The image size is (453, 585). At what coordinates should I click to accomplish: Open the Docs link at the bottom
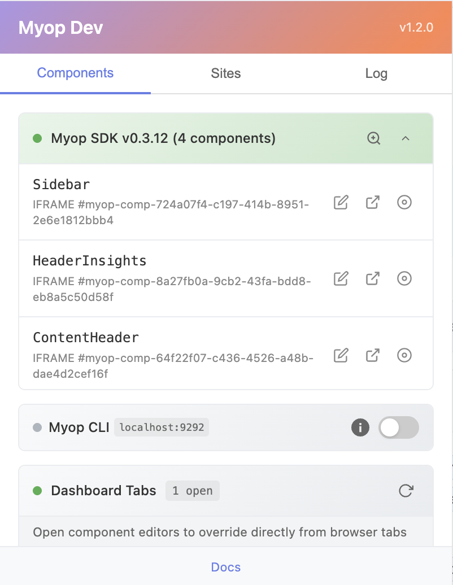[226, 567]
